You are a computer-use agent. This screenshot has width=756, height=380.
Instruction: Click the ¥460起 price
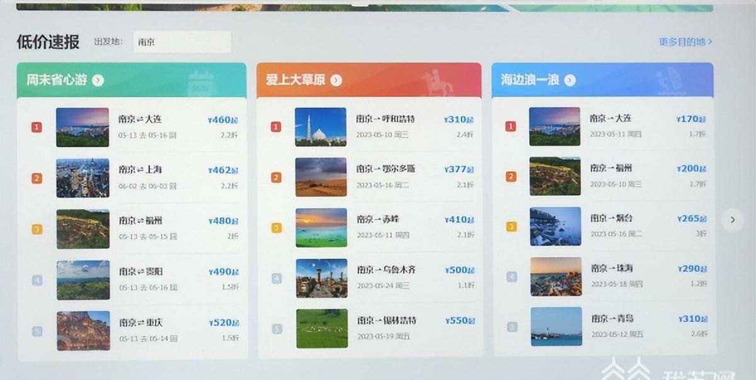[223, 120]
